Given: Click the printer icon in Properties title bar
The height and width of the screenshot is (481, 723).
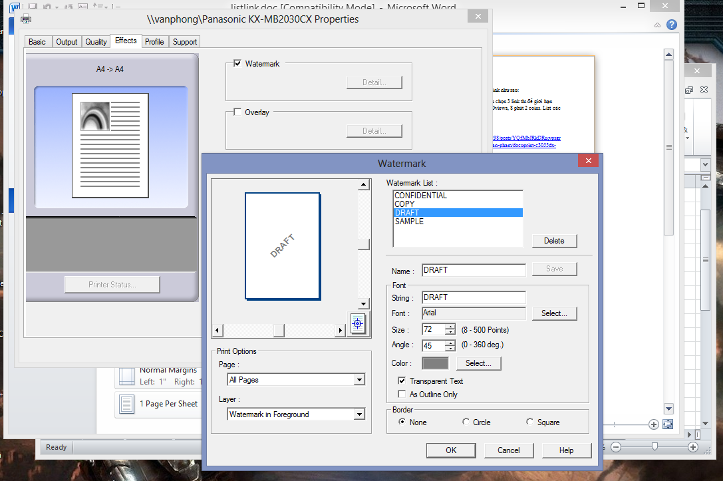Looking at the screenshot, I should (27, 19).
